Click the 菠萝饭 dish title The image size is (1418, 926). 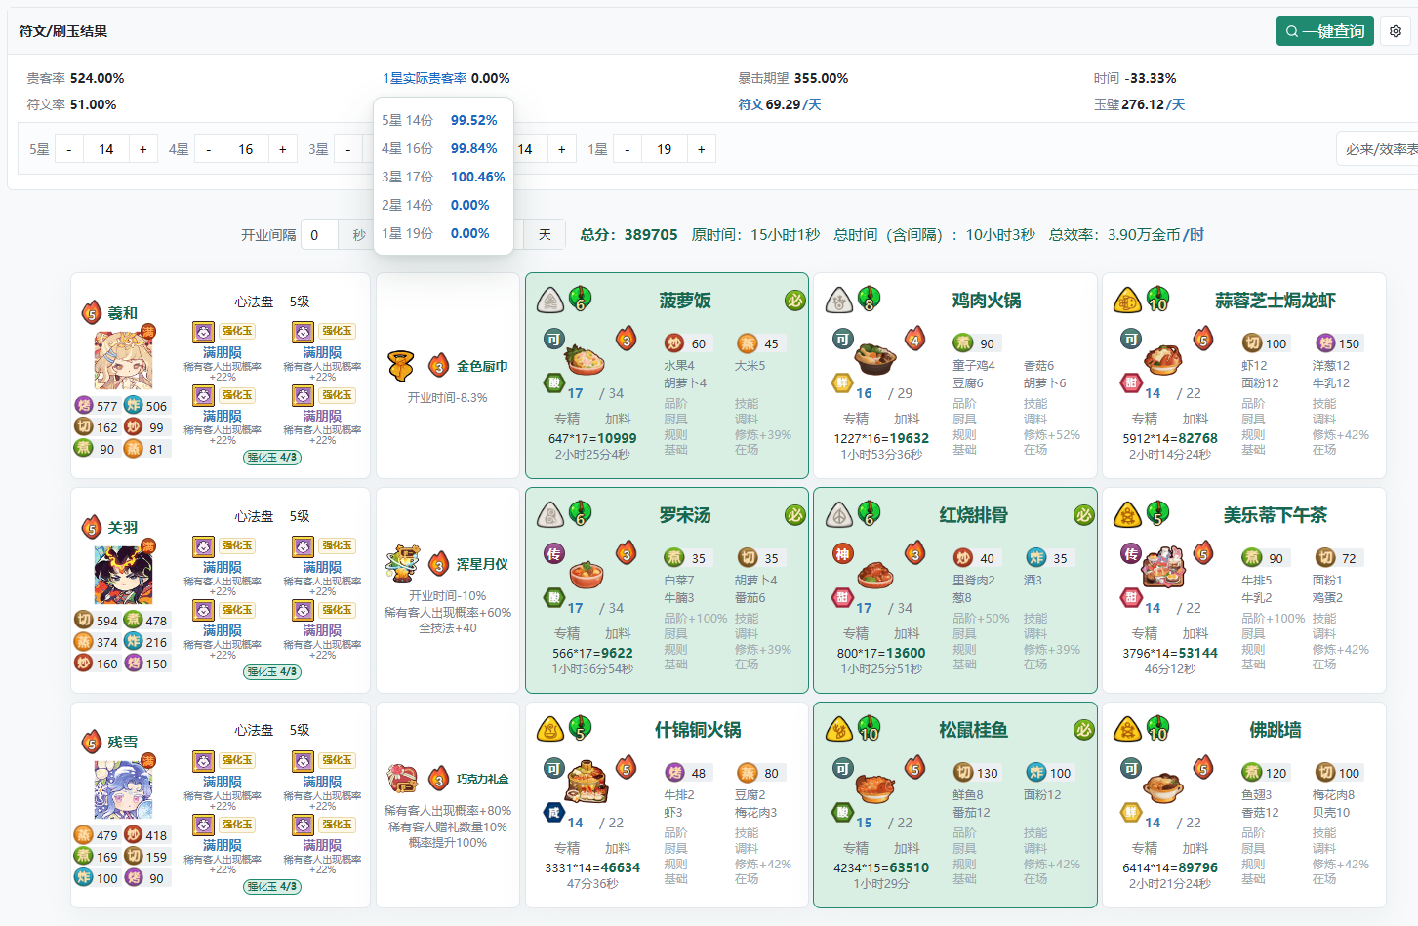685,301
